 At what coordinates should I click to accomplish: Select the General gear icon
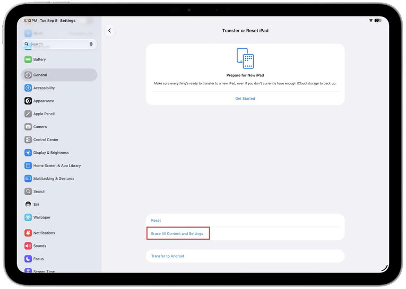(28, 75)
